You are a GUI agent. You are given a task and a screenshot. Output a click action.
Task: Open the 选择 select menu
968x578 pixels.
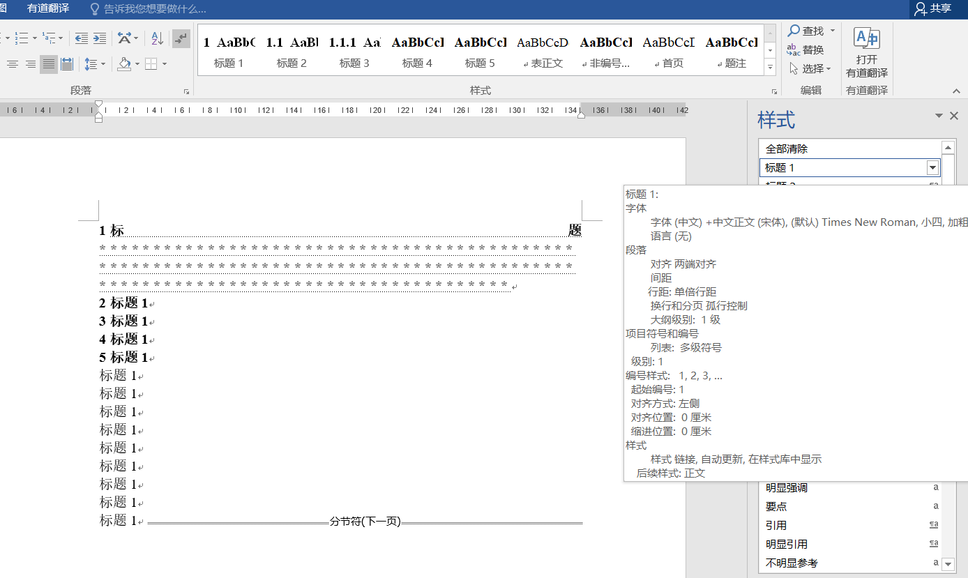tap(810, 68)
